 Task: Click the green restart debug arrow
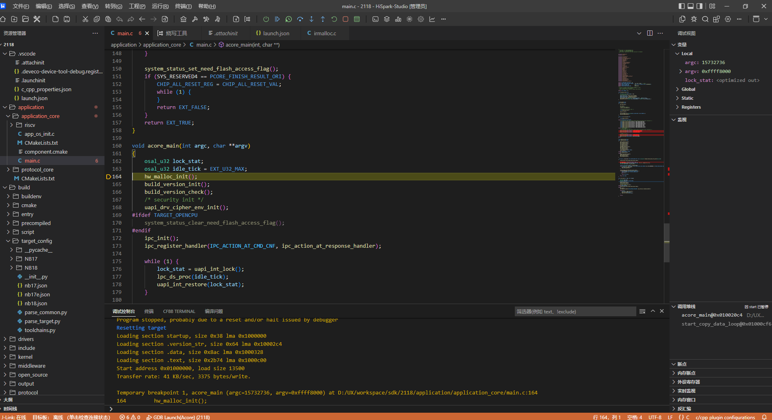click(334, 19)
